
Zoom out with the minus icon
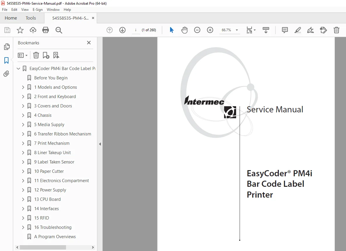click(x=197, y=30)
